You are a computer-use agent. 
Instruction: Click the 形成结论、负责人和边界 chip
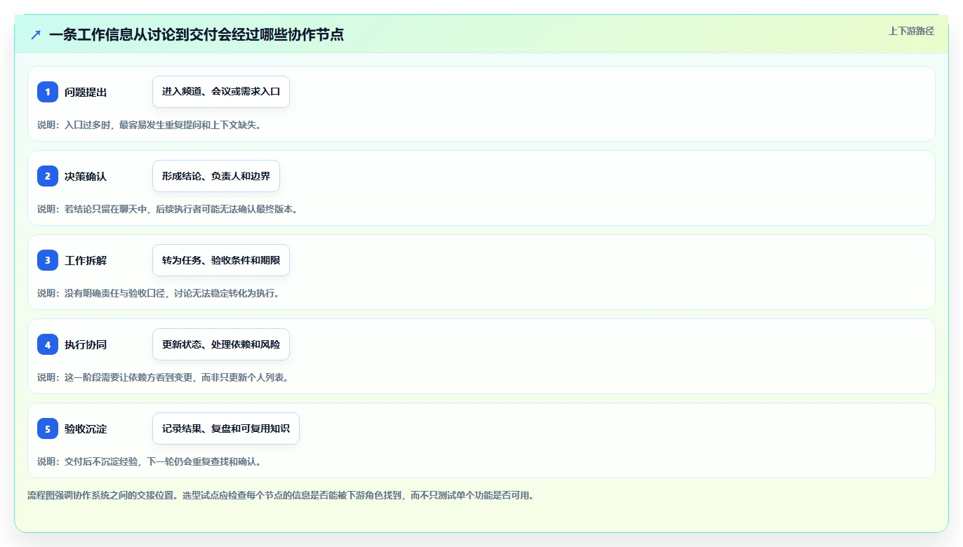pyautogui.click(x=216, y=176)
